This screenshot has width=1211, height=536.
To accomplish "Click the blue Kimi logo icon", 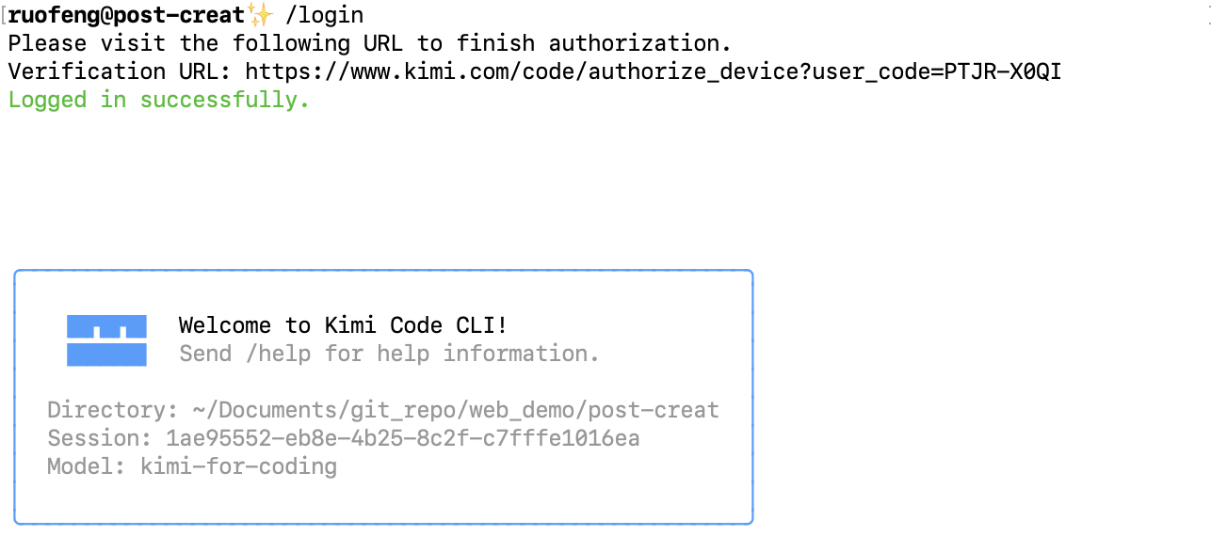I will tap(106, 340).
